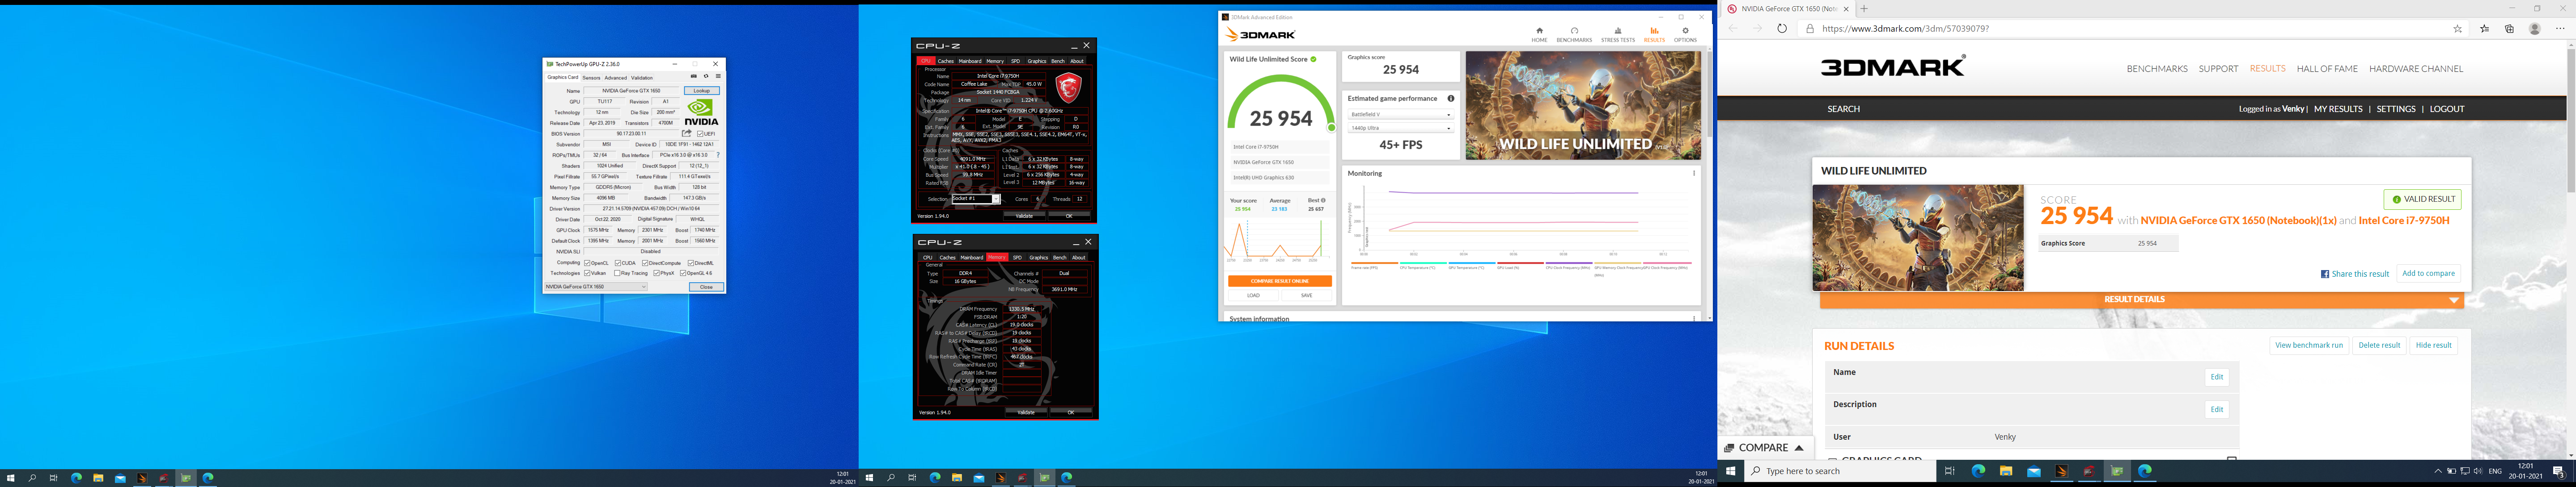Screen dimensions: 2576x487
Task: Click the 3DMARK website logo
Action: click(1893, 66)
